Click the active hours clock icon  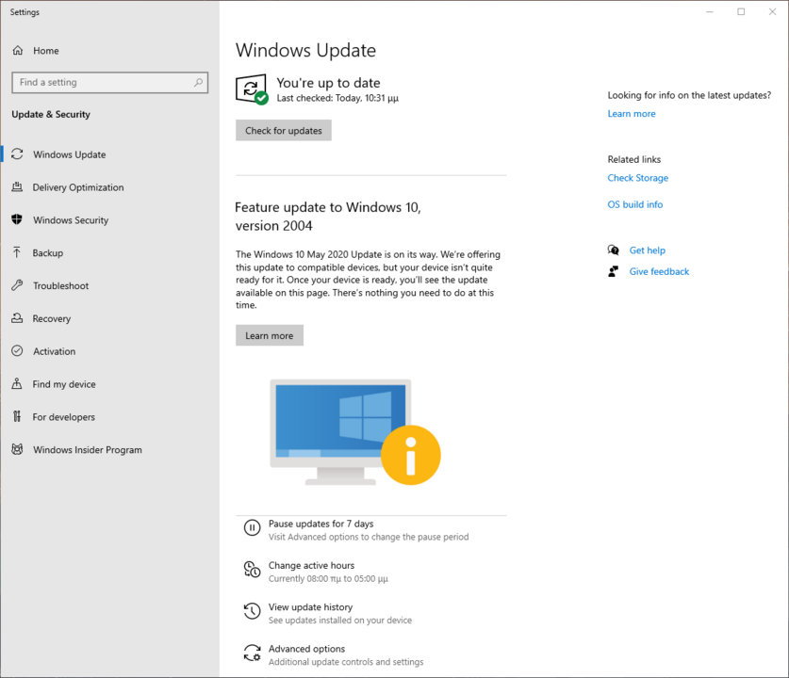252,570
